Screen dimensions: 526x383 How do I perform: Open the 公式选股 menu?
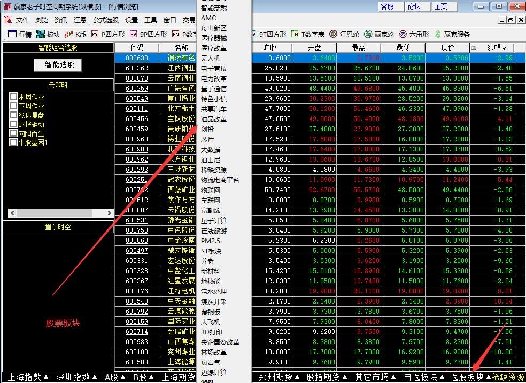coord(106,20)
